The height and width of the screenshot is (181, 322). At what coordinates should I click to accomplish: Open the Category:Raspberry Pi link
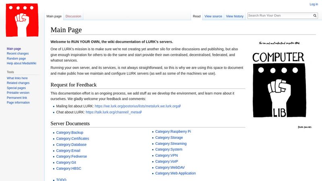point(173,132)
